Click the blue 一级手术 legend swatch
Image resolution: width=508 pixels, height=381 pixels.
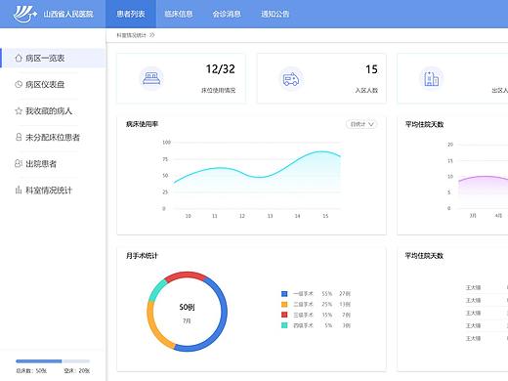[284, 294]
